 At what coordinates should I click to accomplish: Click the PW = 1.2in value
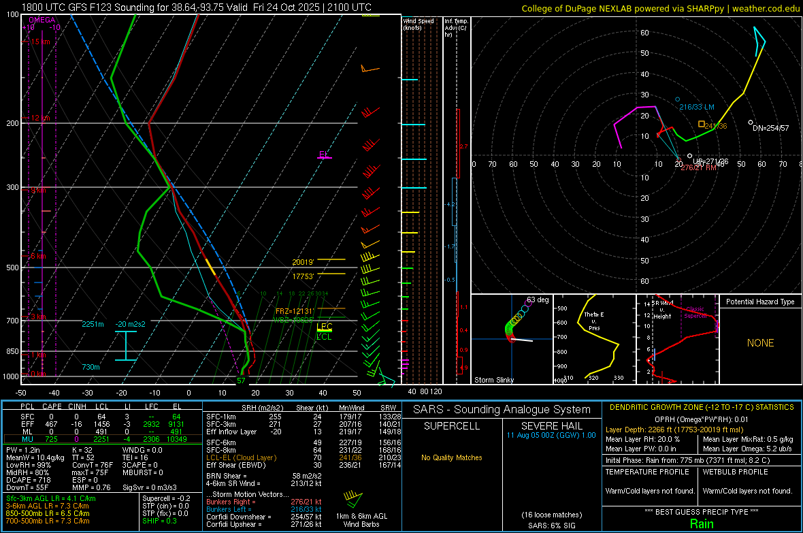24,450
